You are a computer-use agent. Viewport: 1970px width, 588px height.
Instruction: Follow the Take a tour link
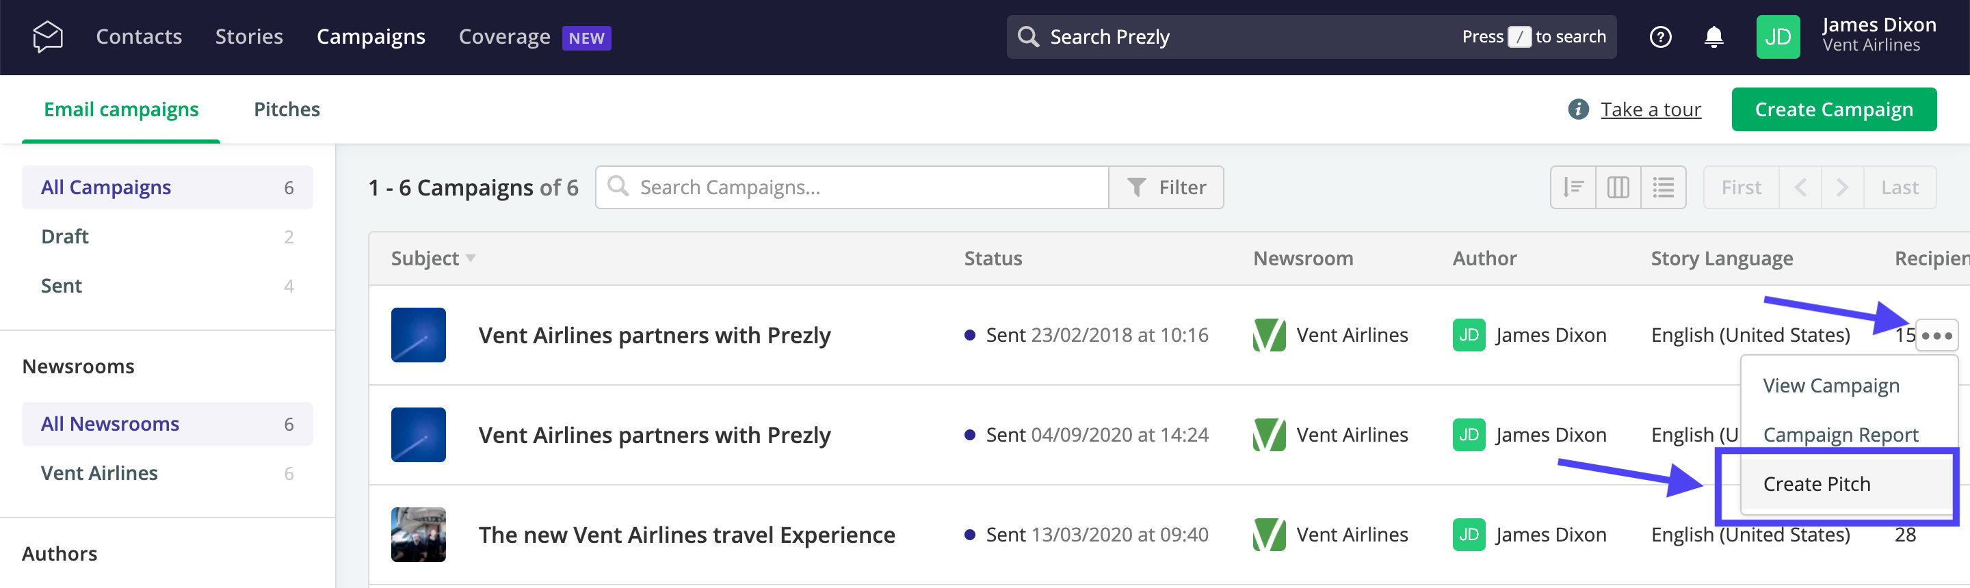pyautogui.click(x=1651, y=109)
